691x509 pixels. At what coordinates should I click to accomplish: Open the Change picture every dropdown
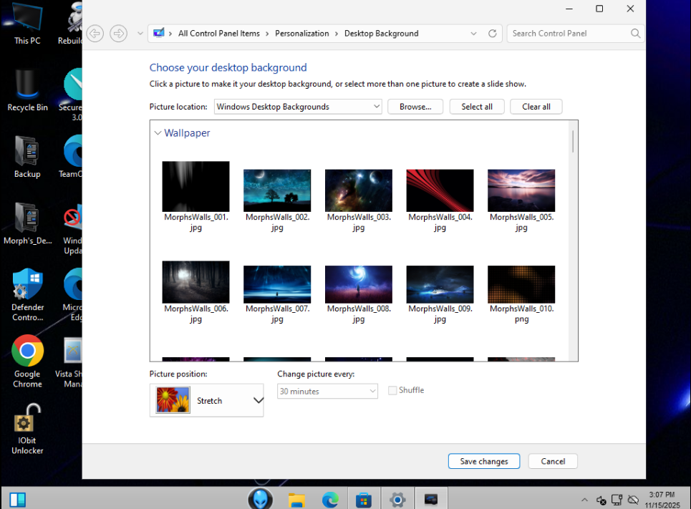pyautogui.click(x=327, y=392)
